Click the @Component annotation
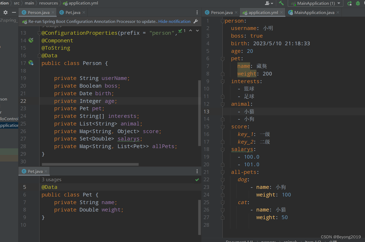This screenshot has height=242, width=365. point(57,41)
